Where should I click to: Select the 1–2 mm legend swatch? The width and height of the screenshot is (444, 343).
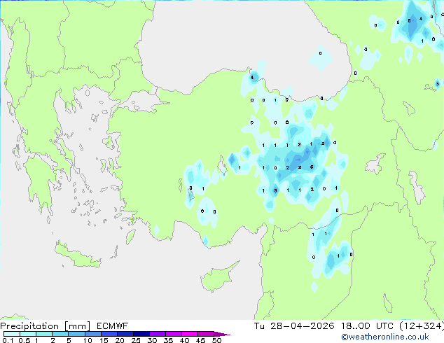tap(44, 334)
